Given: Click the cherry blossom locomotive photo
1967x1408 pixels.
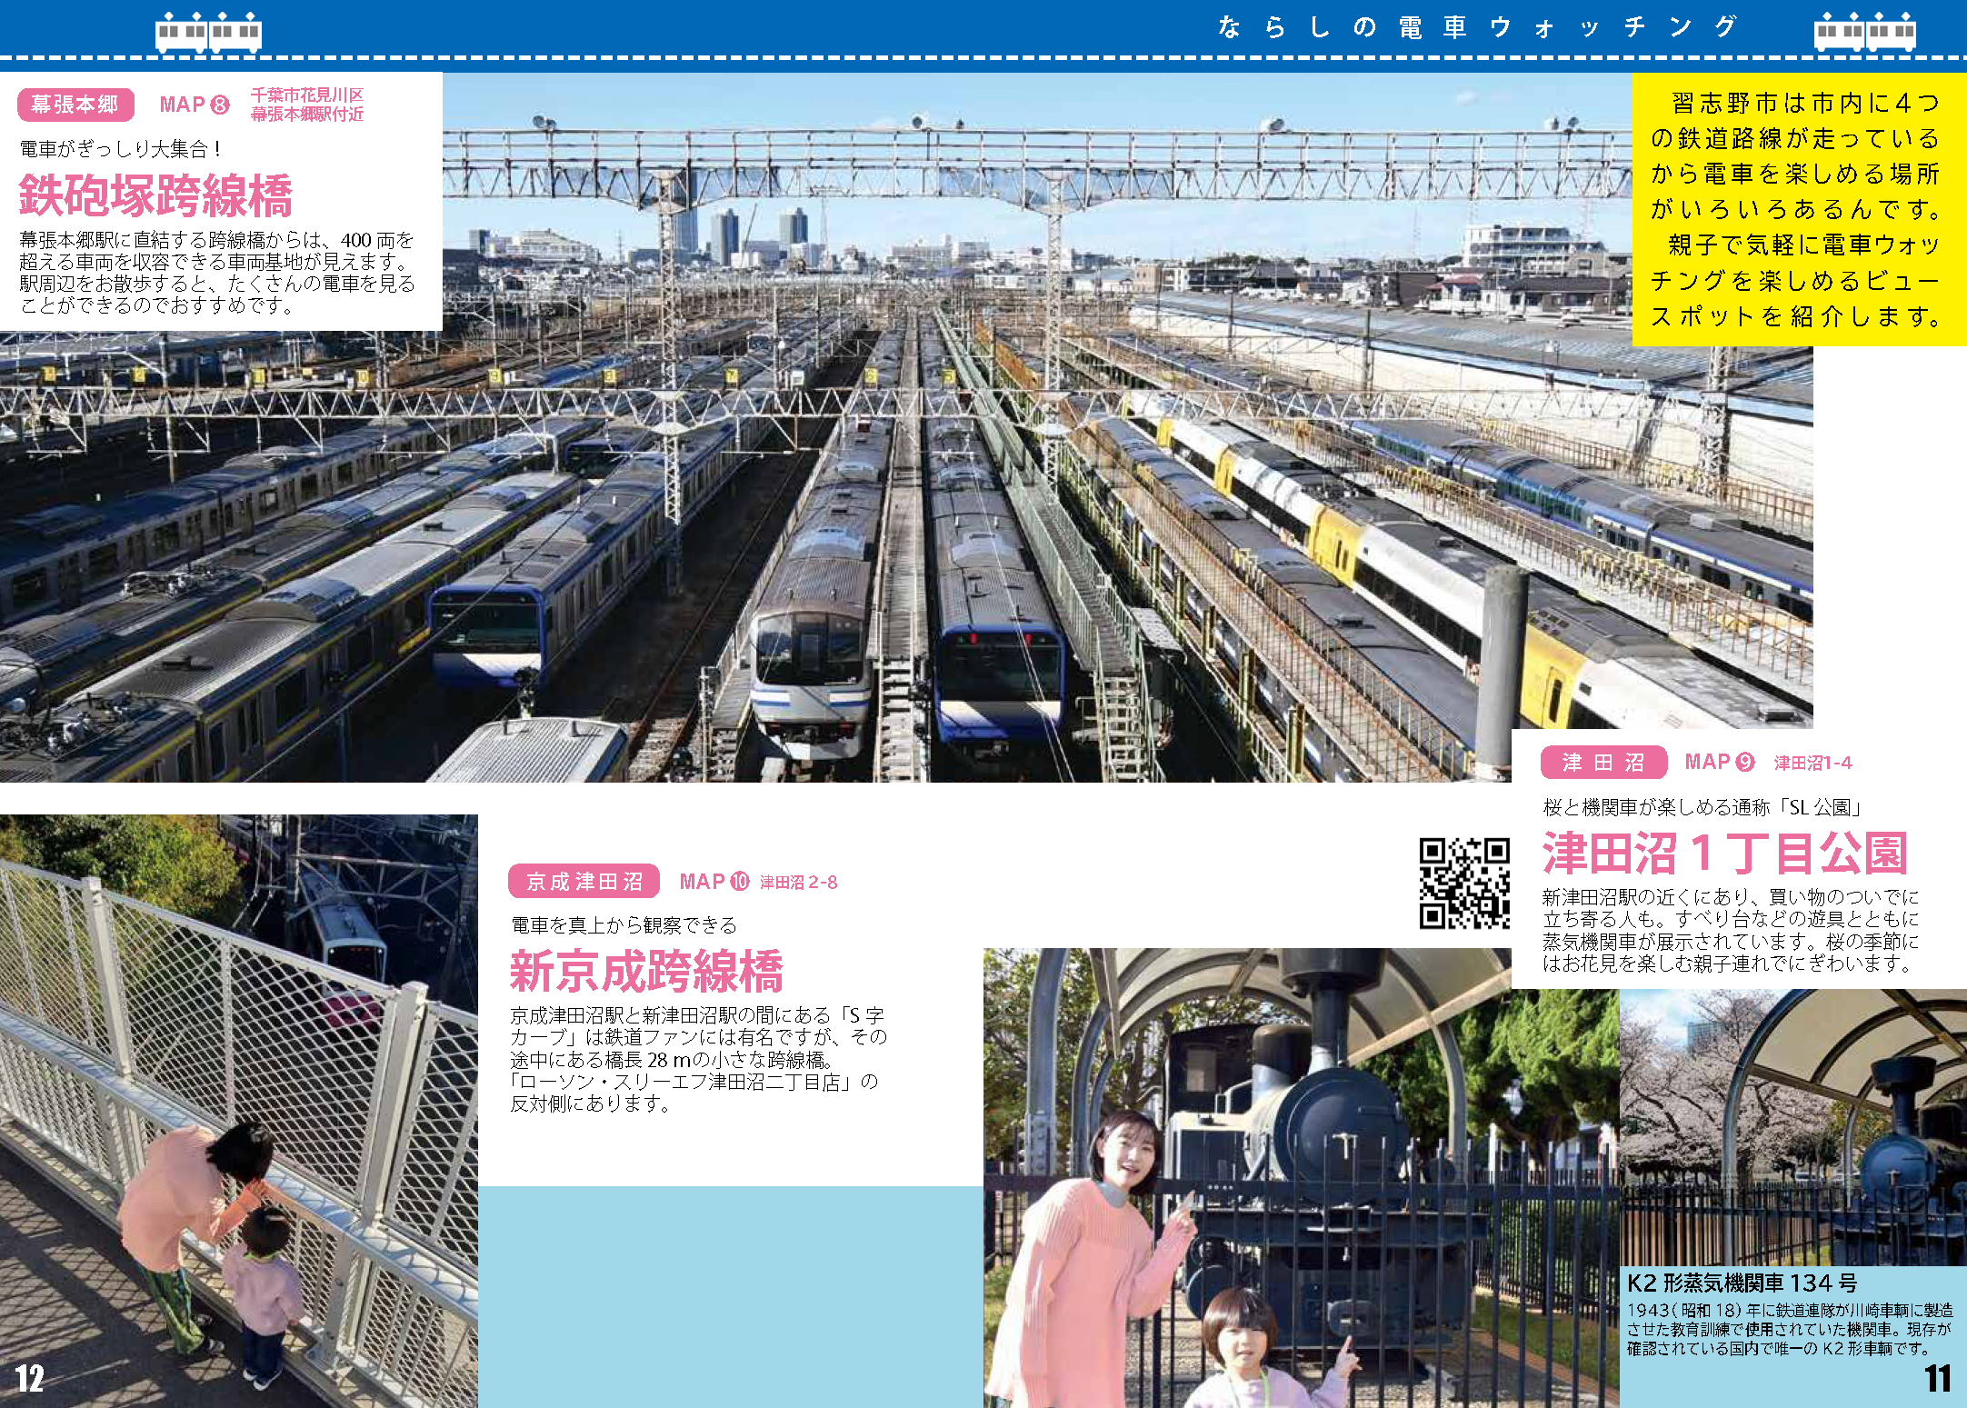Looking at the screenshot, I should point(1792,1127).
